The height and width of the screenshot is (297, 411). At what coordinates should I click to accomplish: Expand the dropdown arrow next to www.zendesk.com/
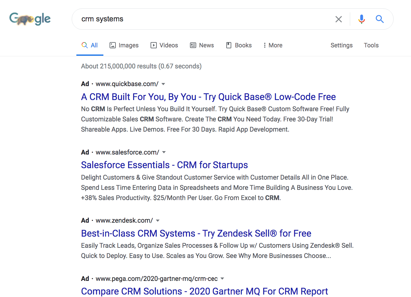tap(158, 221)
